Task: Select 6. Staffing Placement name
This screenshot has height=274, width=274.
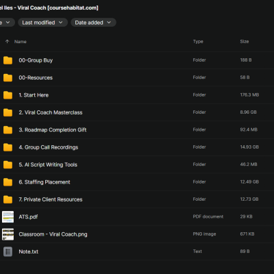Action: (45, 182)
